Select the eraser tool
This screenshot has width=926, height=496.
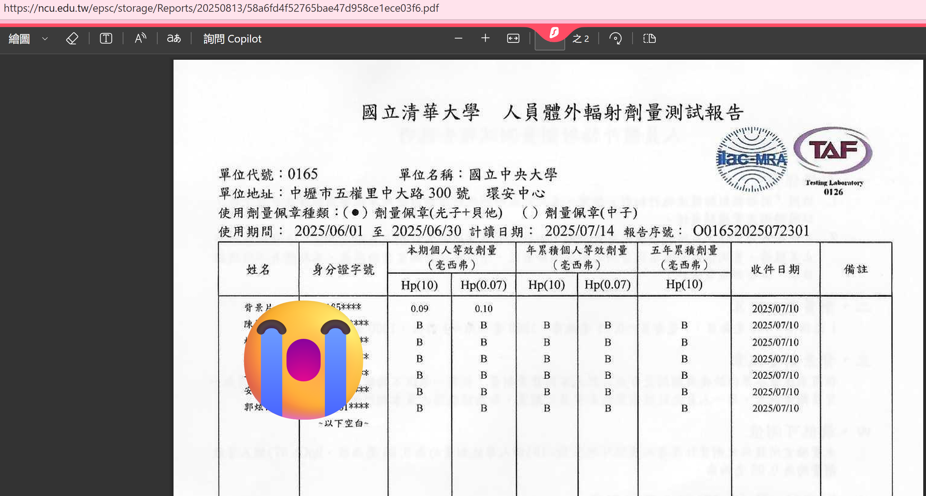click(72, 38)
